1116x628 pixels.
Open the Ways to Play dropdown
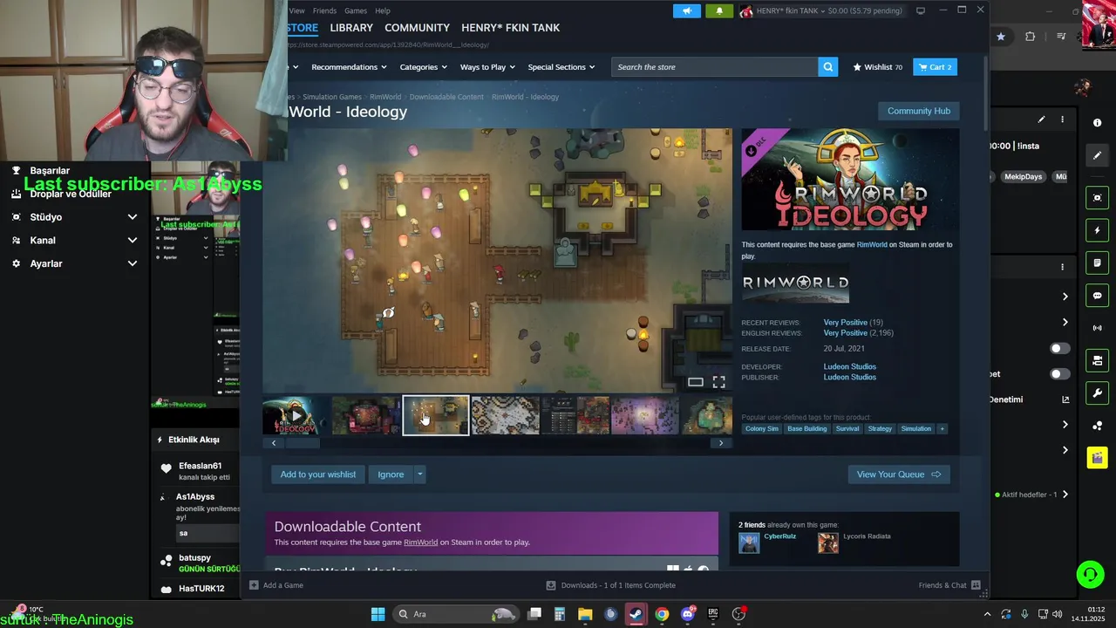(487, 67)
